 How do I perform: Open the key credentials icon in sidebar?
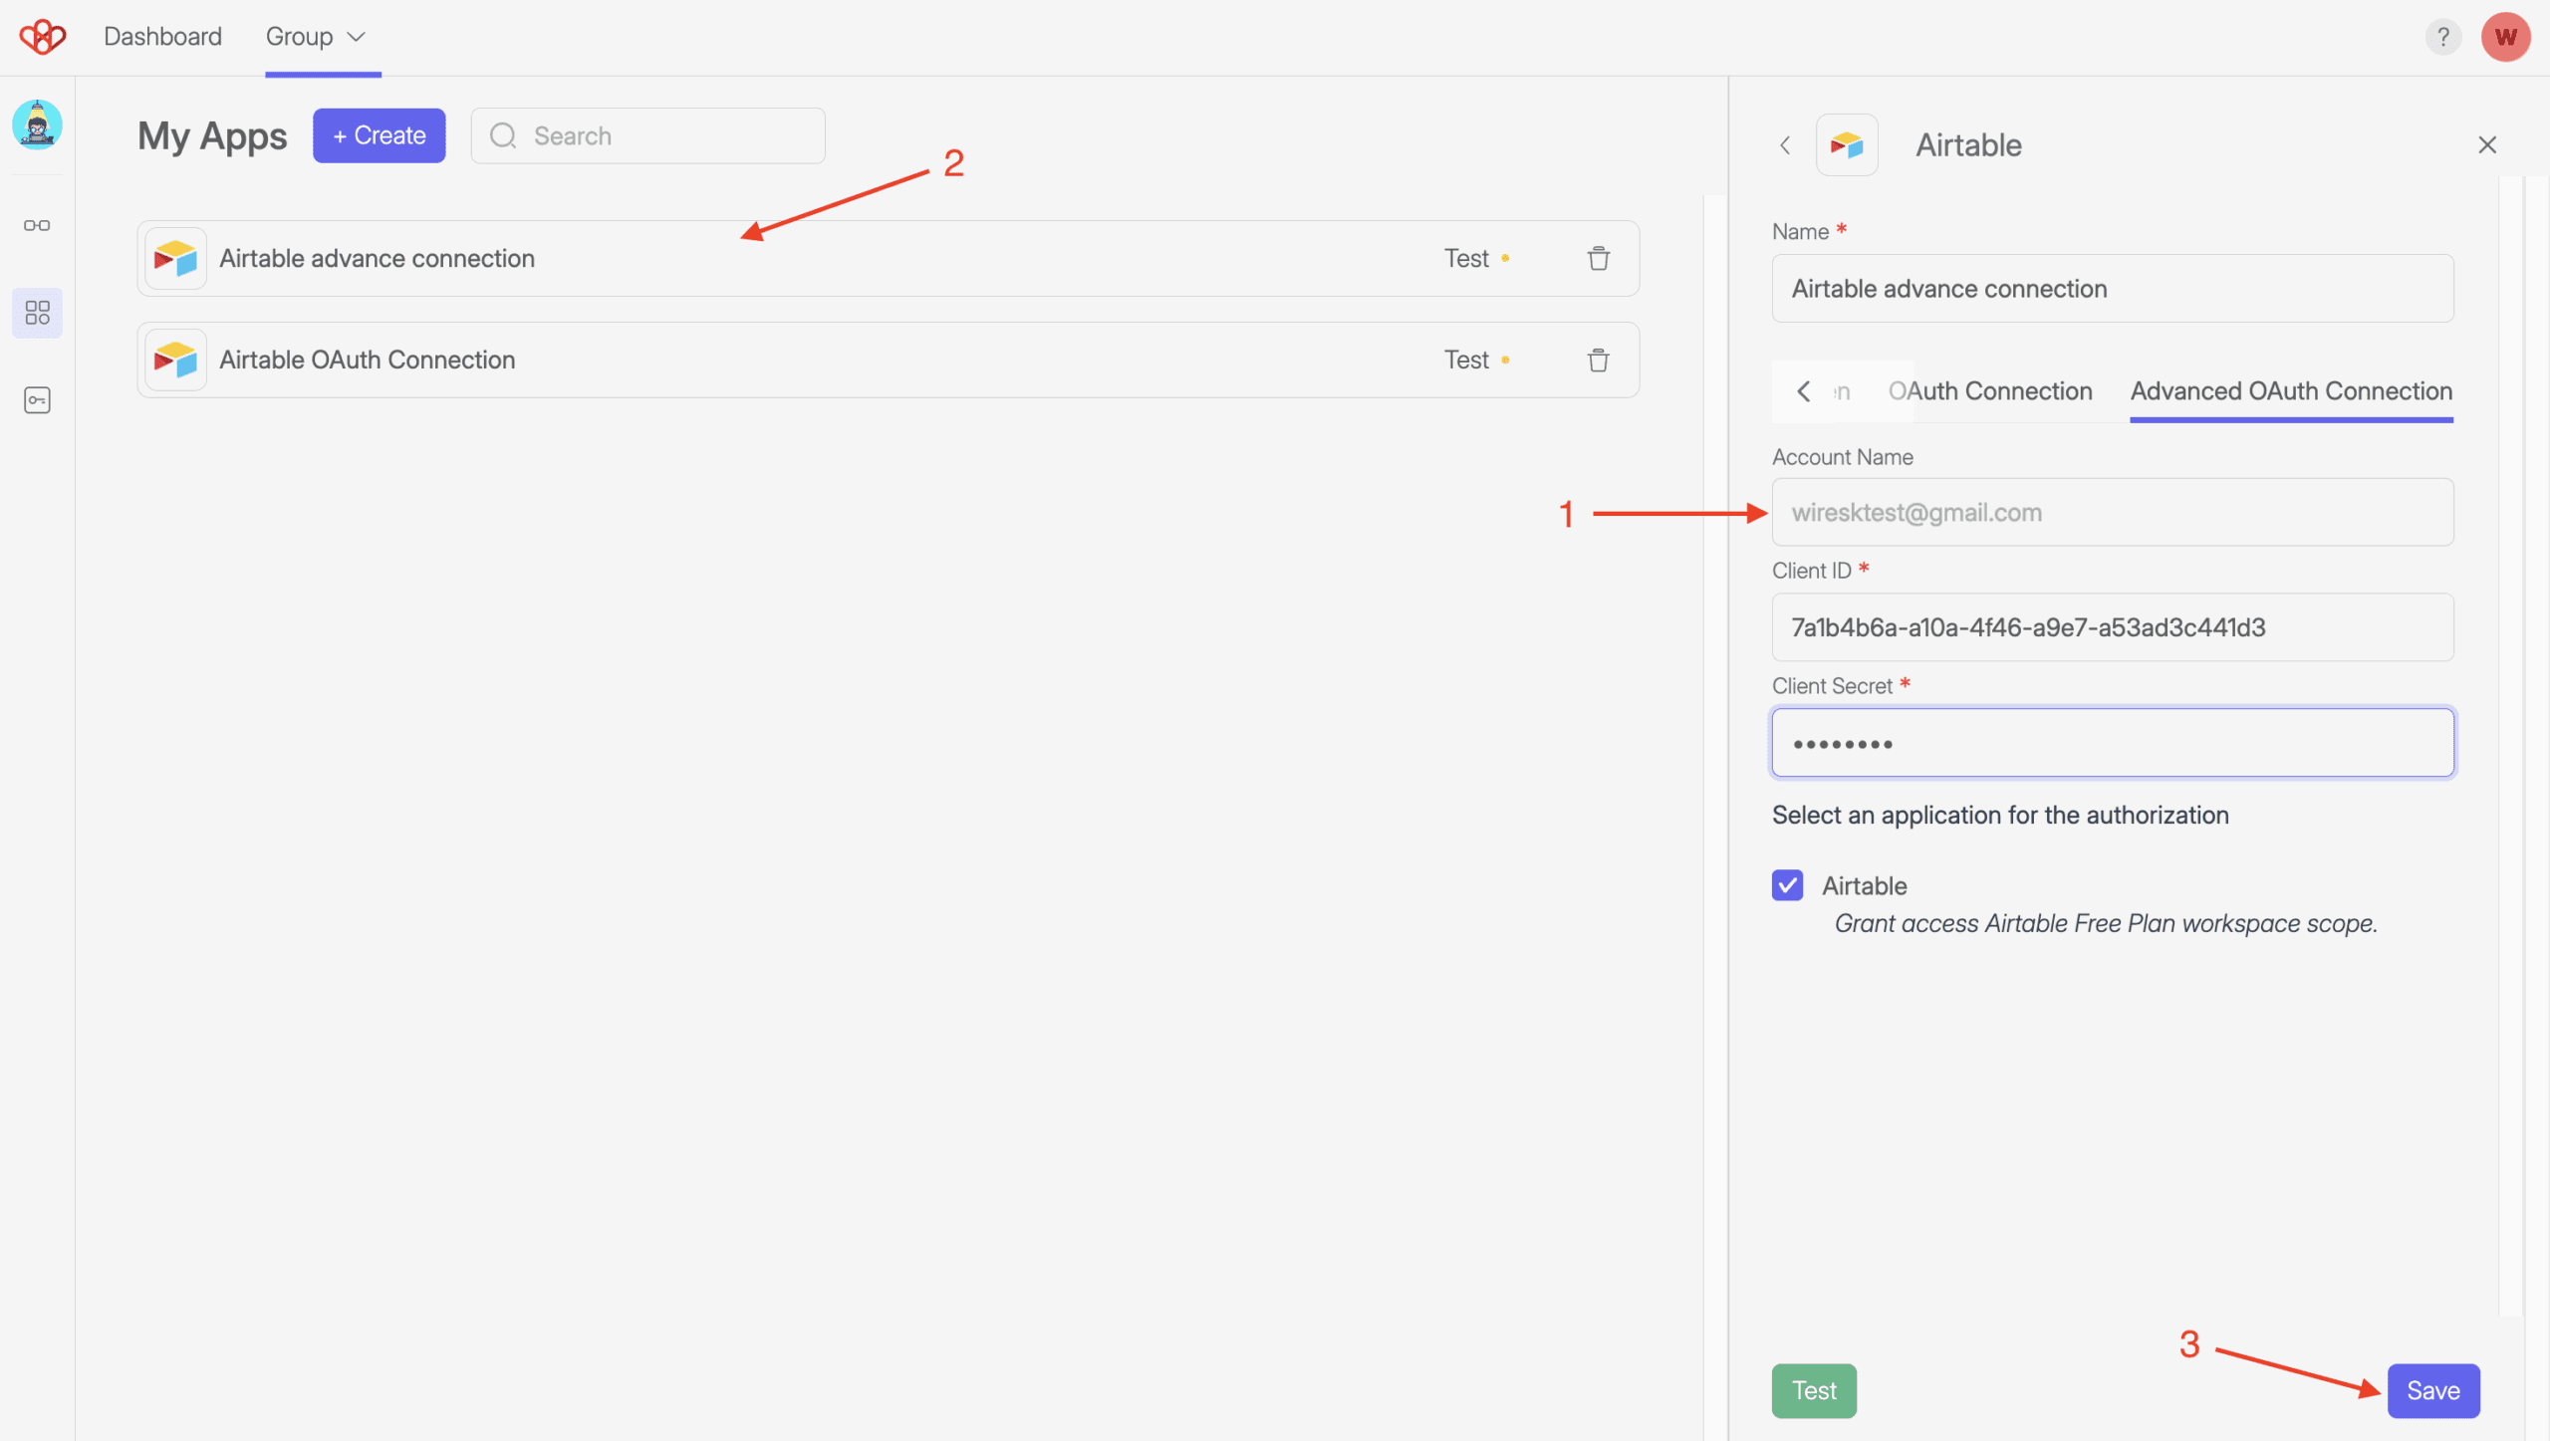[37, 400]
